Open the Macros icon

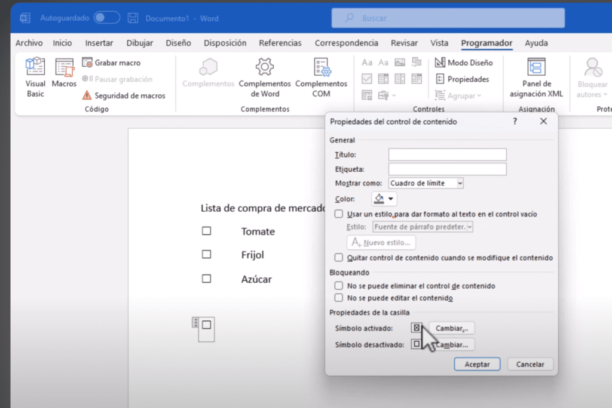pos(64,73)
